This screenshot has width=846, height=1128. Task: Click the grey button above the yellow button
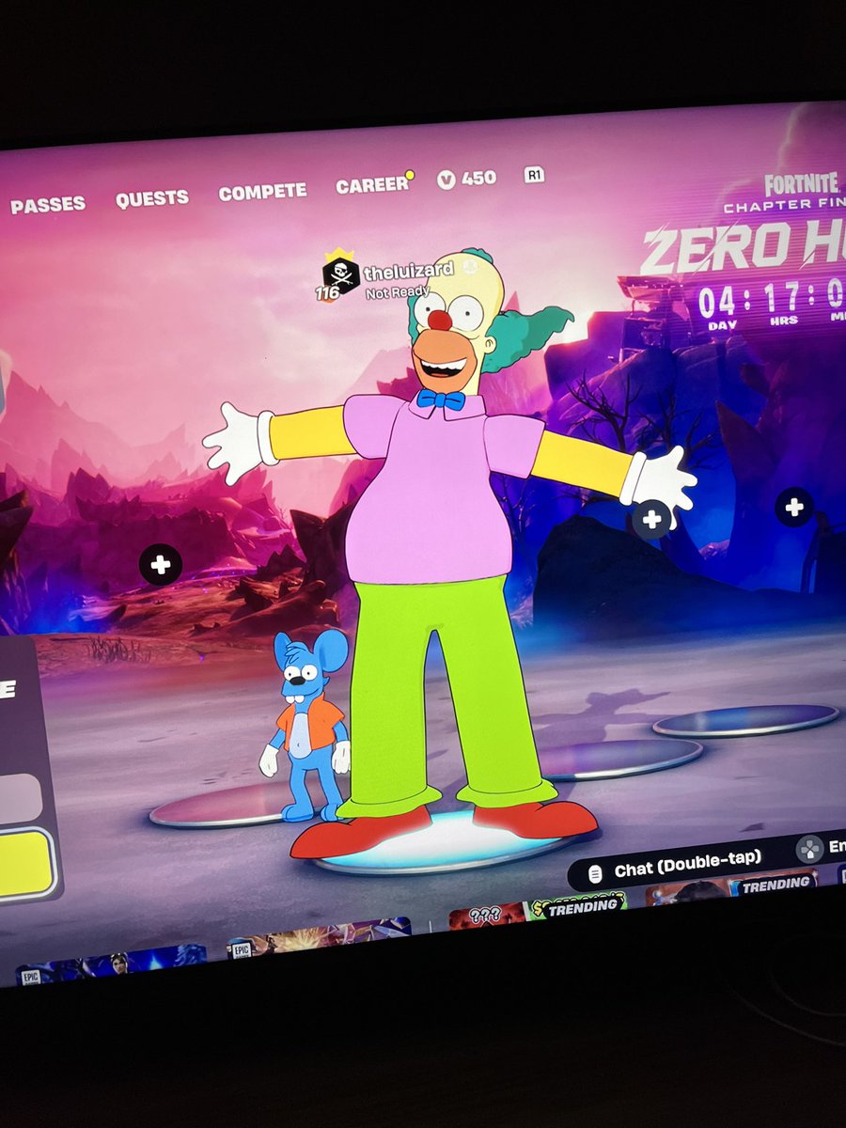[x=19, y=799]
